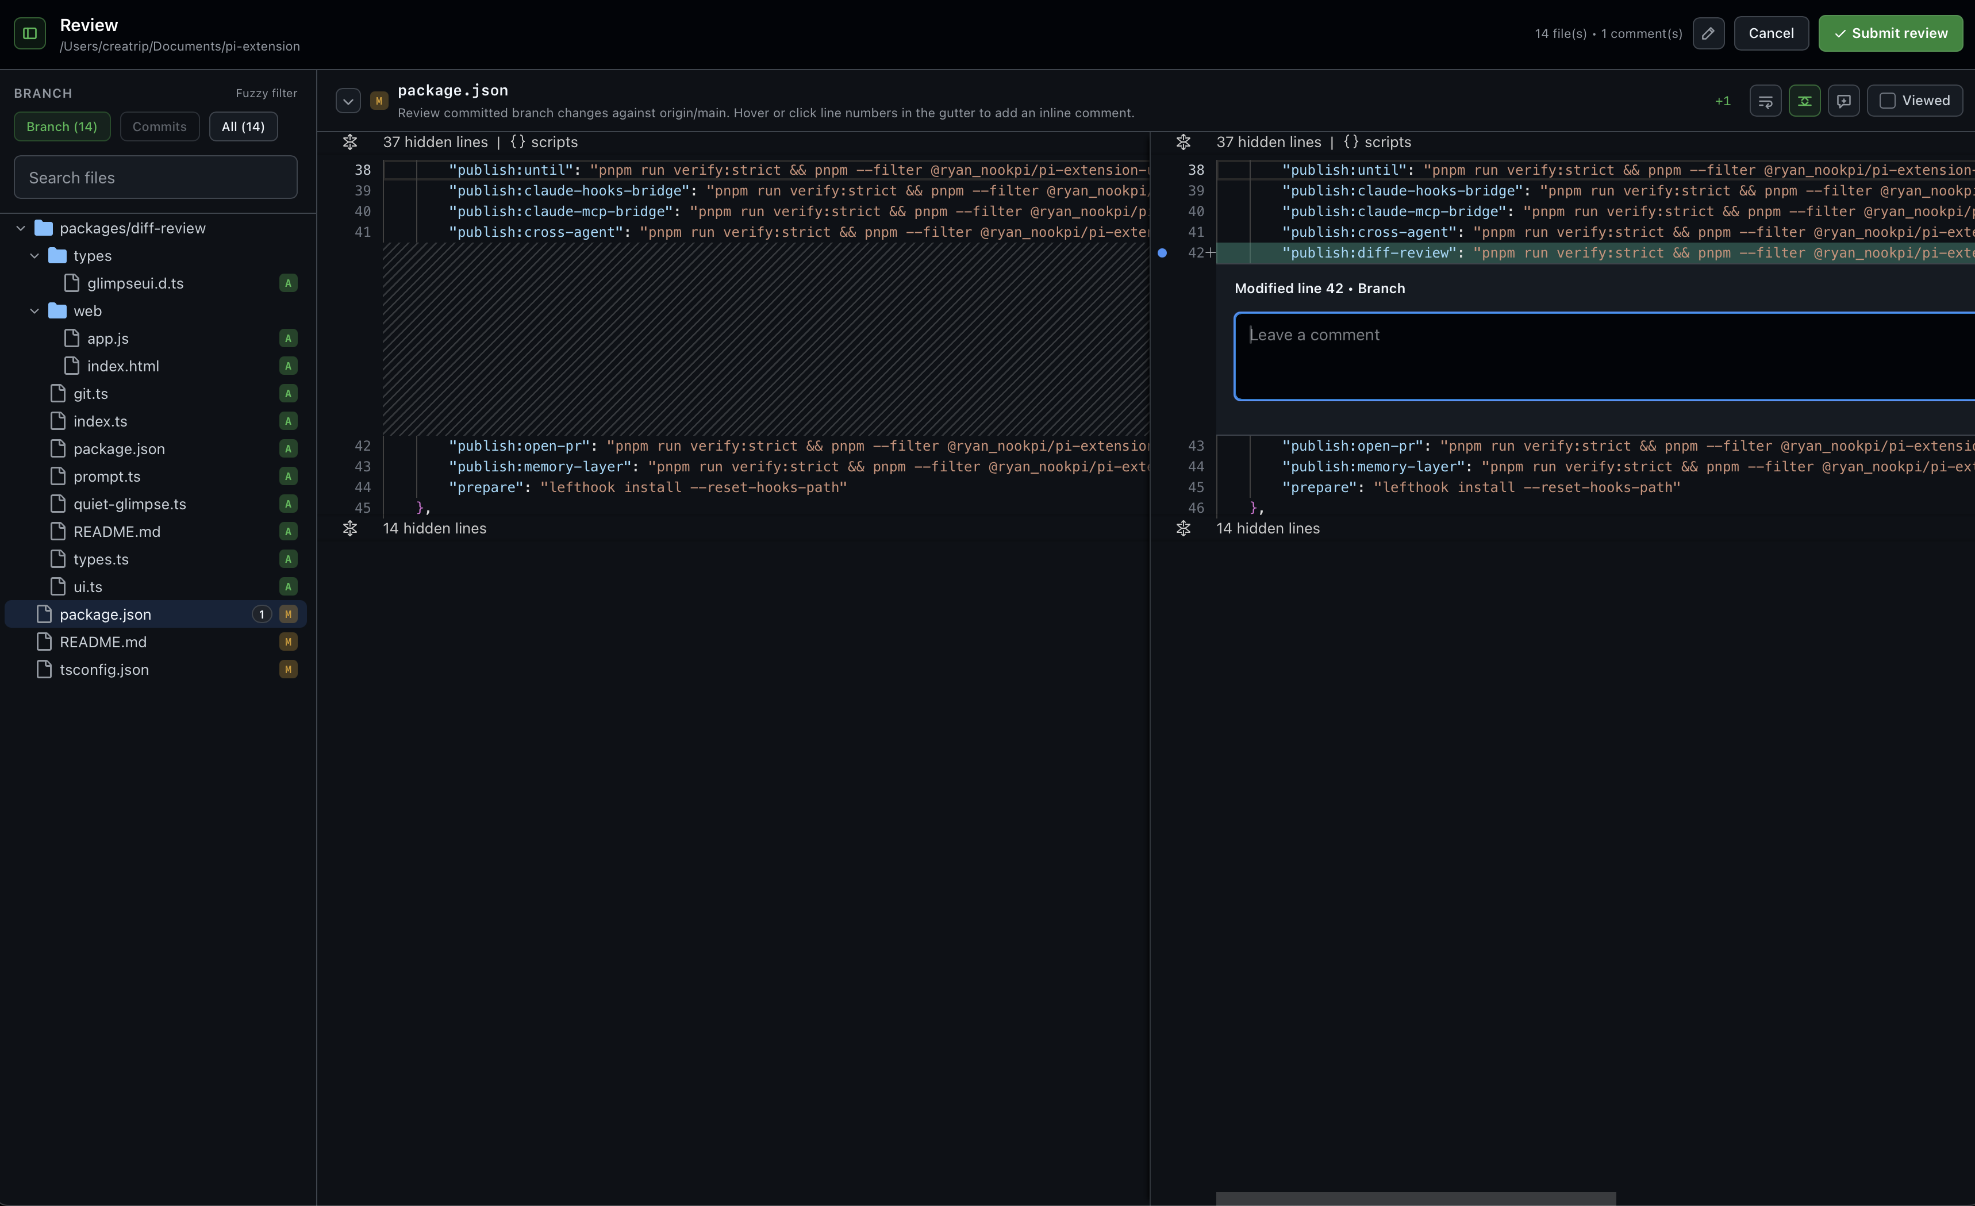Click the A badge next to ui.ts
The height and width of the screenshot is (1206, 1975).
(289, 586)
